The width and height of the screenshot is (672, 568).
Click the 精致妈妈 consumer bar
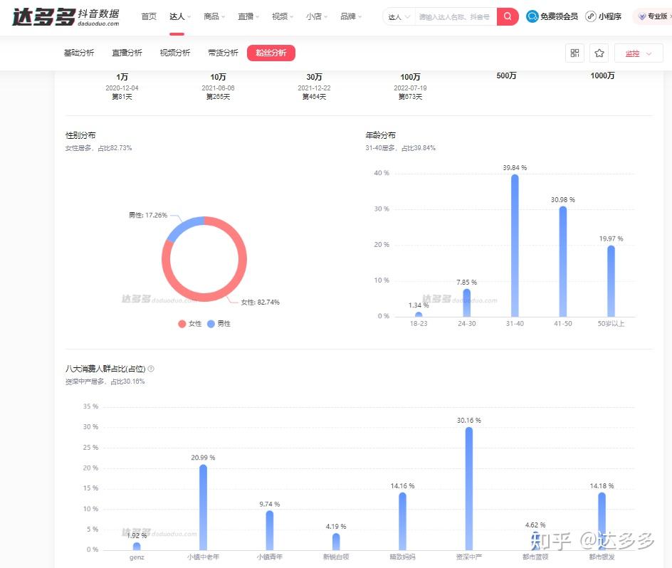pyautogui.click(x=402, y=521)
